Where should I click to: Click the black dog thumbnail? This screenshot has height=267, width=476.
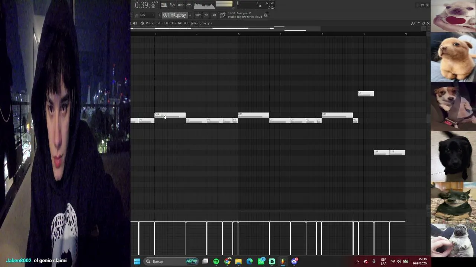pyautogui.click(x=453, y=156)
